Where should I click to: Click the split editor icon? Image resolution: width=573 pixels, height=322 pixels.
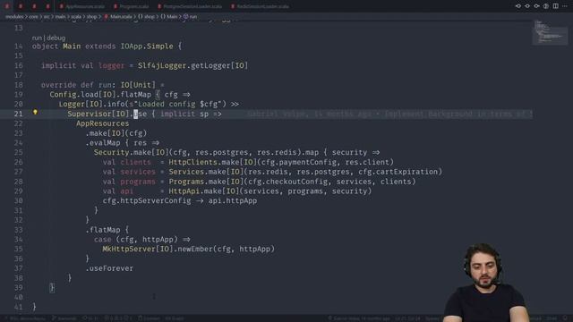tap(555, 6)
